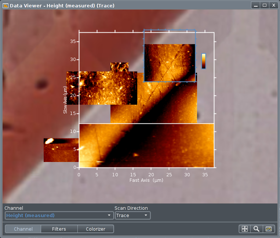Click the Fast Axis (µm) label

point(146,180)
